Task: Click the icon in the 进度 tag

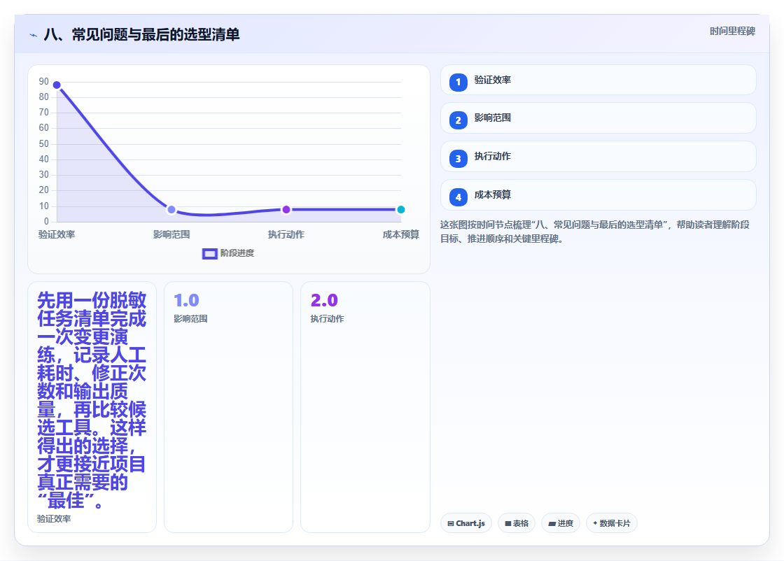Action: pos(552,523)
